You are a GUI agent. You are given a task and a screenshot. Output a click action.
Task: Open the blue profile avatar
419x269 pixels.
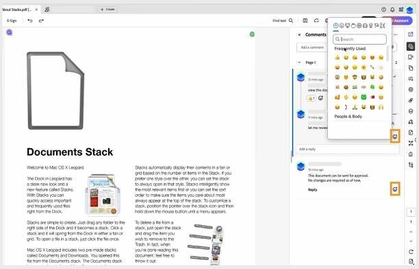click(409, 10)
